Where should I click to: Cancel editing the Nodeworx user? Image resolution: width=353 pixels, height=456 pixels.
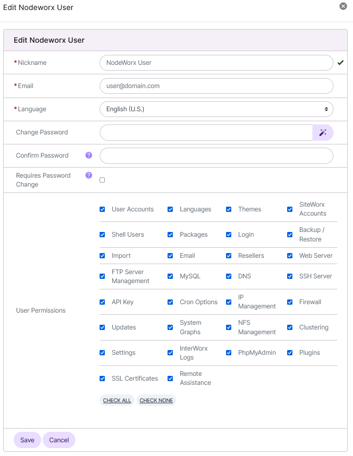[x=58, y=440]
